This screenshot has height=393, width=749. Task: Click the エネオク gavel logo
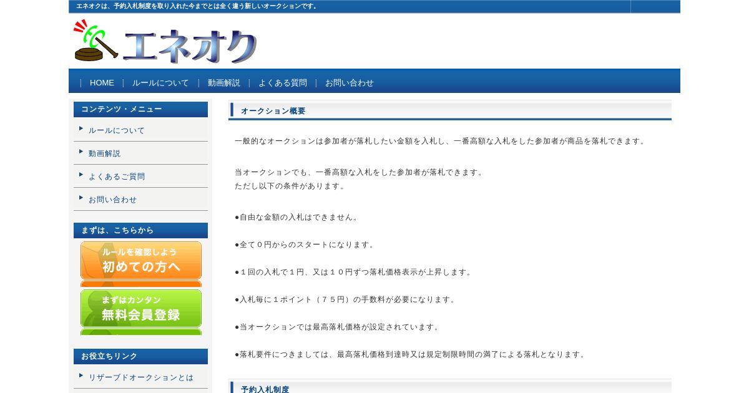[165, 41]
